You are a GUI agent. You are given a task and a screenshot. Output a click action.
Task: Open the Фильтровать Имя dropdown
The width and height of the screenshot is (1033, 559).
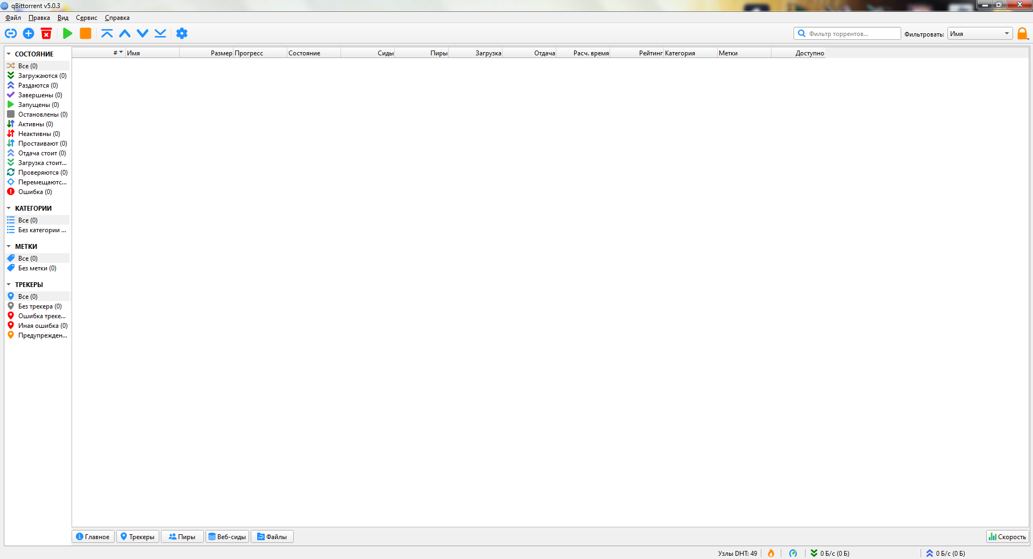(980, 33)
